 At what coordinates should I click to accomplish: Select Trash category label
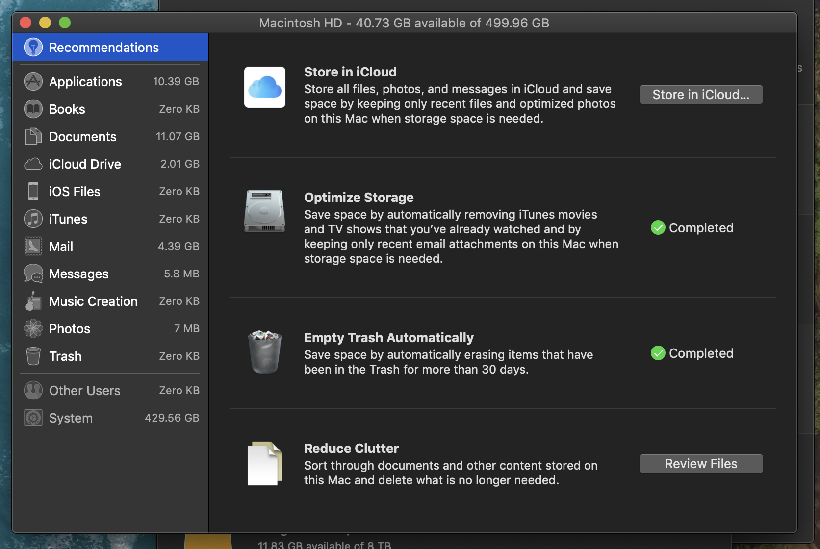[65, 356]
